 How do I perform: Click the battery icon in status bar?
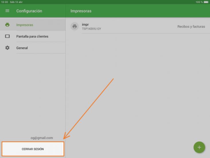point(206,2)
